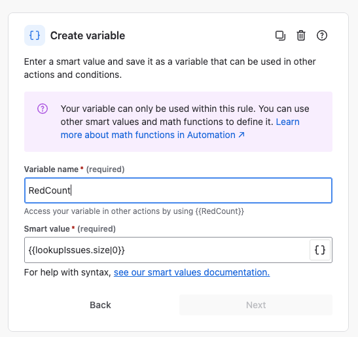The height and width of the screenshot is (337, 358).
Task: Click the blue Create variable braces icon
Action: (x=35, y=35)
